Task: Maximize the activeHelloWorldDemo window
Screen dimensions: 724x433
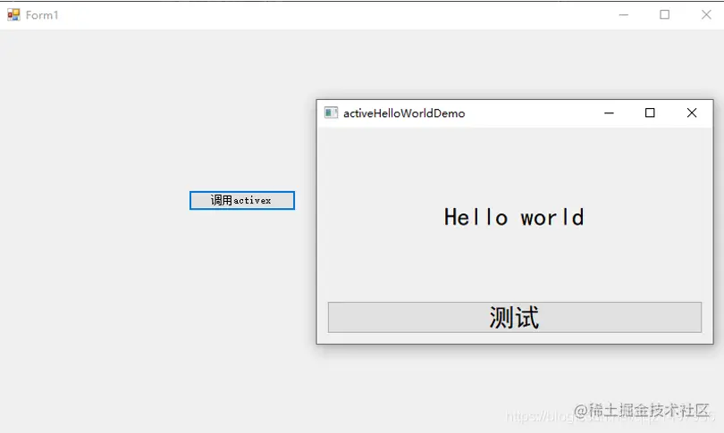Action: [650, 113]
